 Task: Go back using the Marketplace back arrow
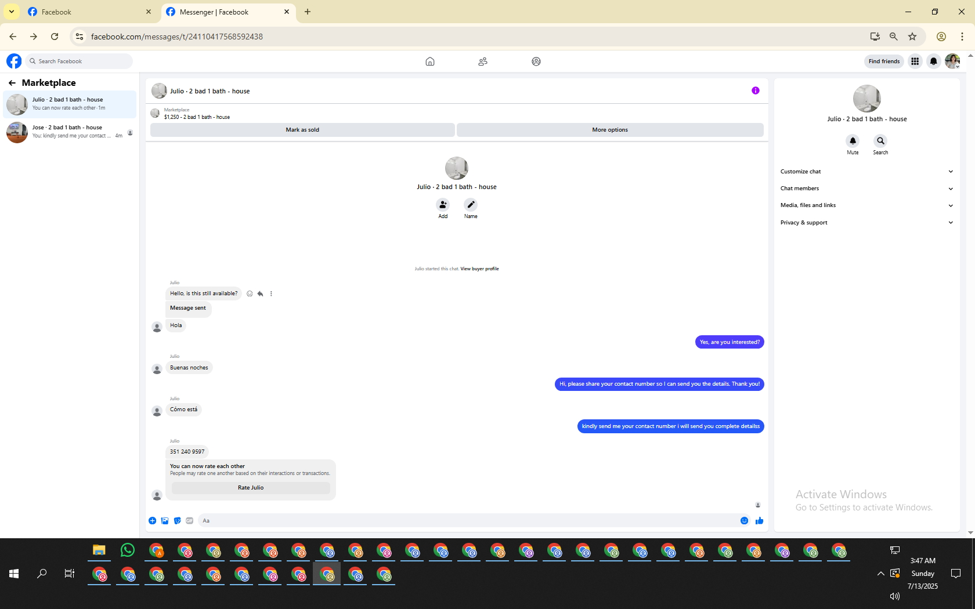point(12,83)
